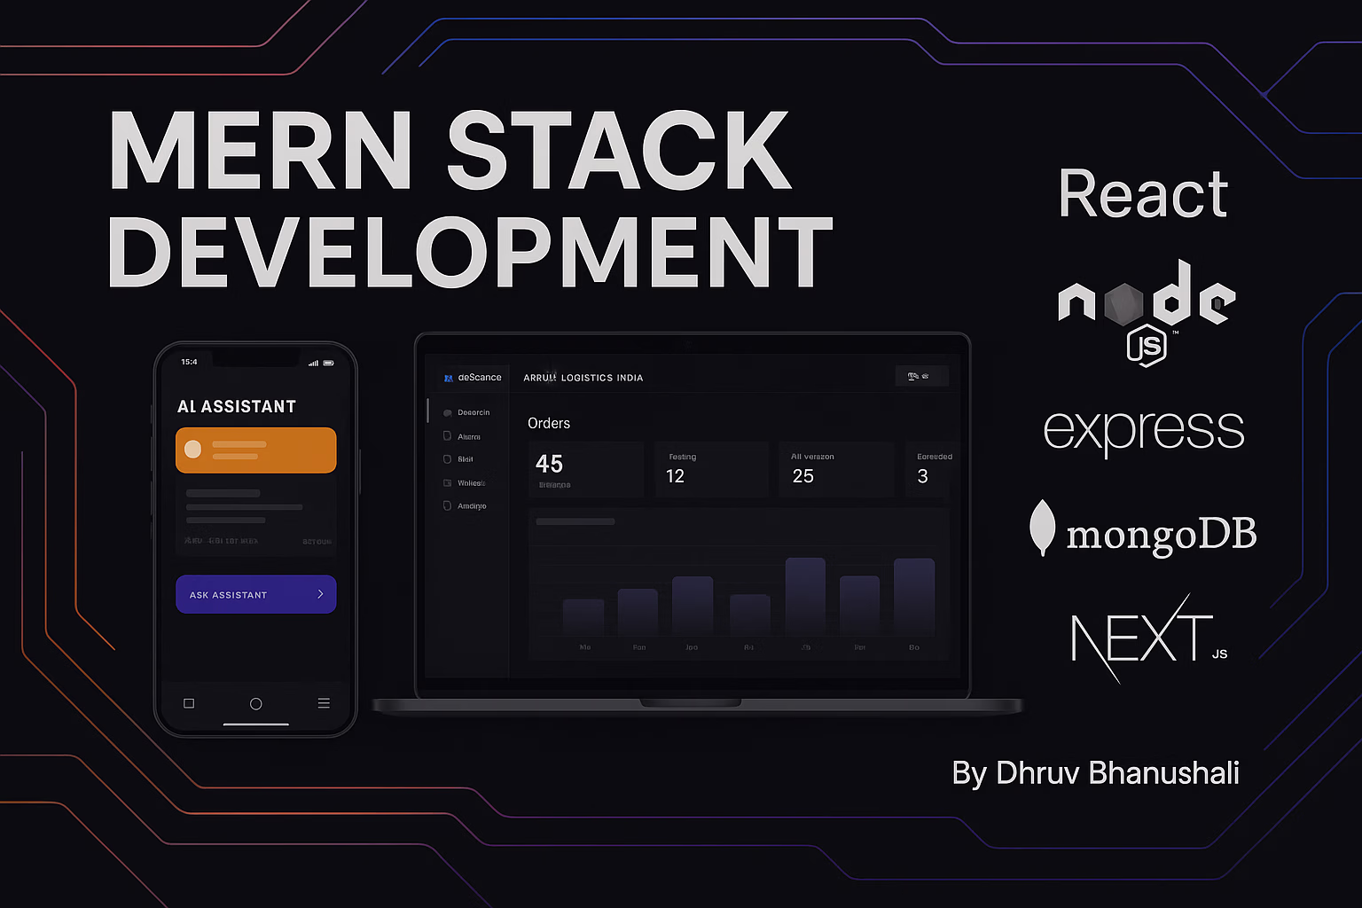Click the deScance logo icon in the dashboard header

pyautogui.click(x=448, y=377)
